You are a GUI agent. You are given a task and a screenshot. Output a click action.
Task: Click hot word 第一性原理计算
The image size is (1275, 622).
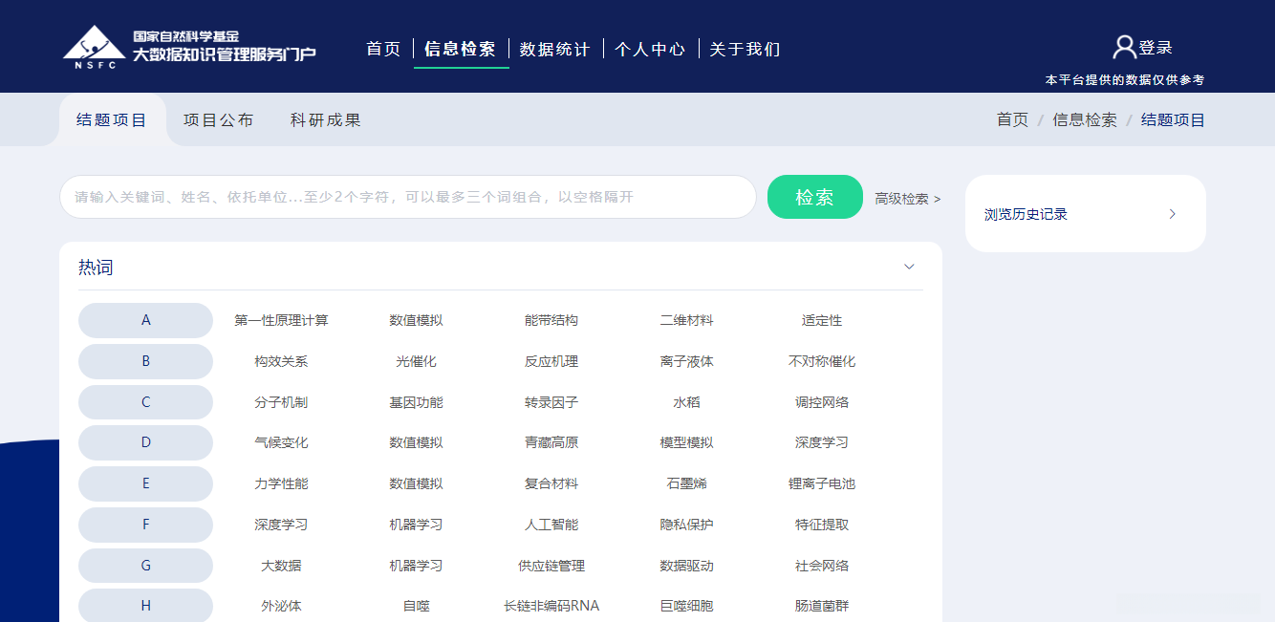pos(281,320)
